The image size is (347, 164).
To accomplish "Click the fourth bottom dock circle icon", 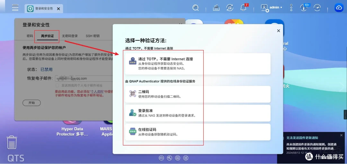I will click(186, 158).
